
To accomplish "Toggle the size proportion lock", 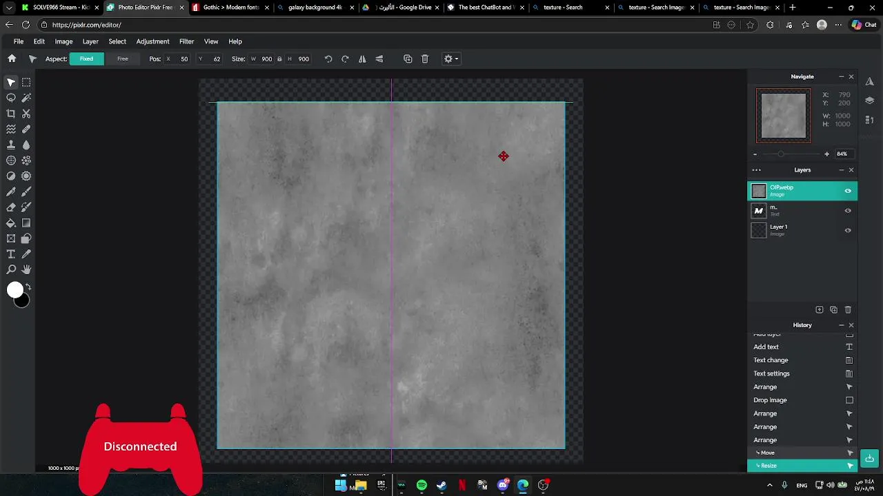I will tap(279, 59).
